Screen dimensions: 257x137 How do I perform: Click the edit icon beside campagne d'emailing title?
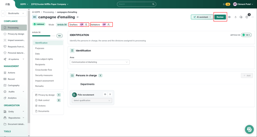click(x=78, y=17)
